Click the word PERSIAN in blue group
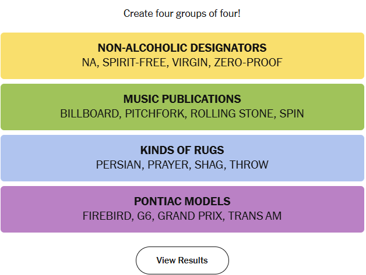This screenshot has height=275, width=366. click(118, 165)
